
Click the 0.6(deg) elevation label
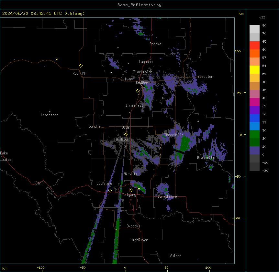pyautogui.click(x=74, y=14)
